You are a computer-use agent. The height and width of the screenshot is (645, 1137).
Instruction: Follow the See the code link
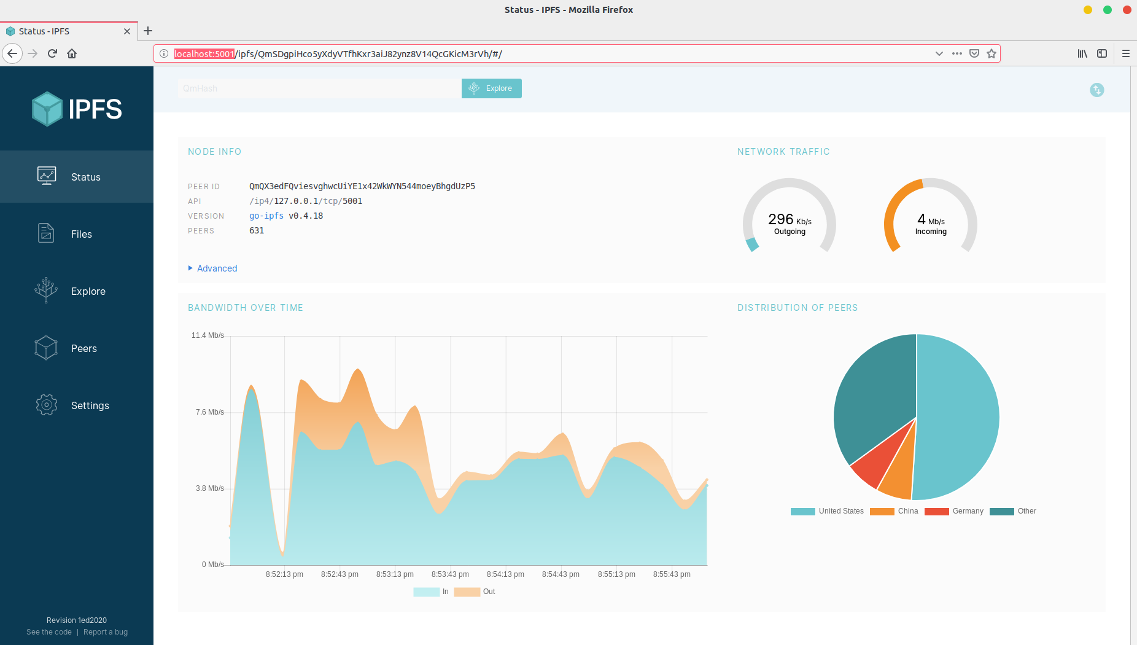click(x=49, y=632)
